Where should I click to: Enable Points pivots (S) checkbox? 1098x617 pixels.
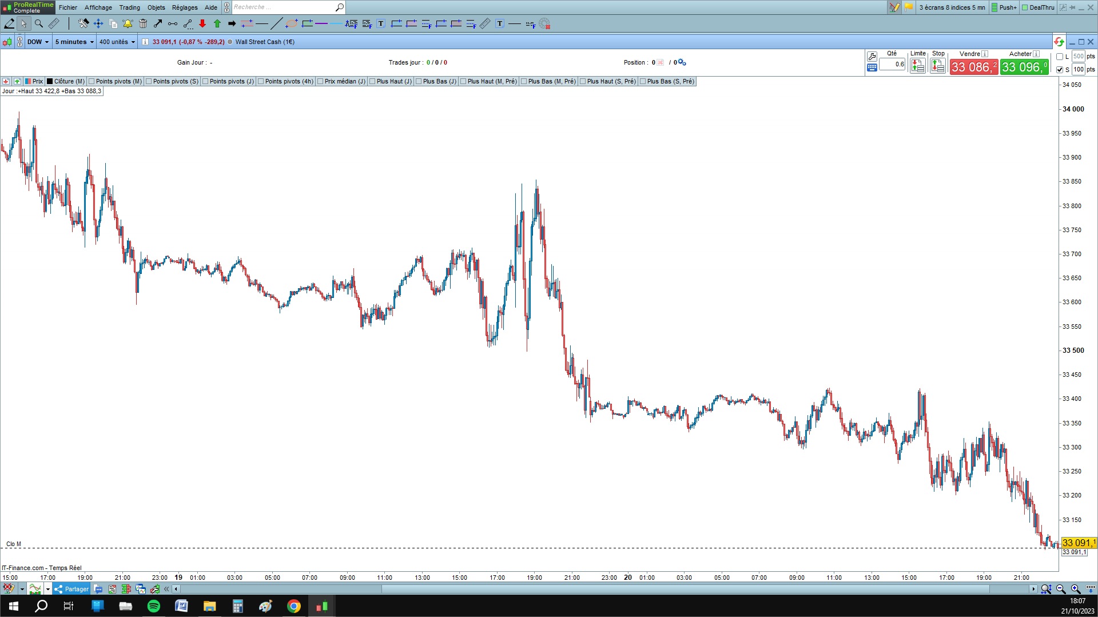(149, 81)
